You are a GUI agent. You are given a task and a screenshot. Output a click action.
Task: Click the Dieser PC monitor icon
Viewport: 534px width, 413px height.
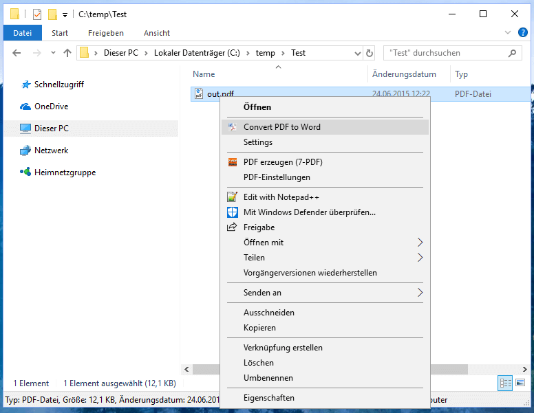coord(25,129)
